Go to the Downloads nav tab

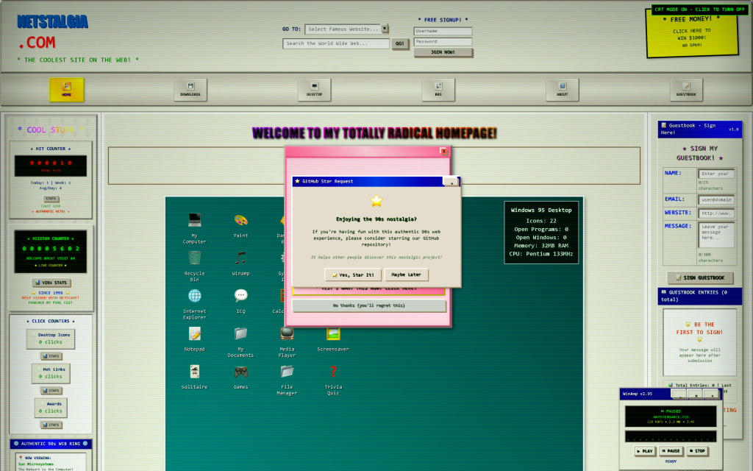tap(190, 90)
